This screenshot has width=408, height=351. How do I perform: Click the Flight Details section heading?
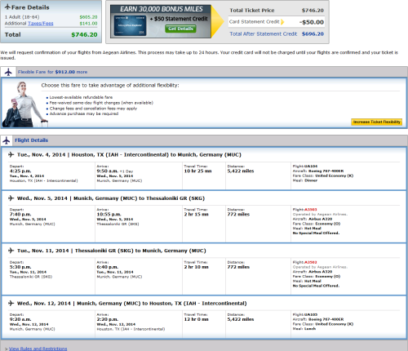pos(31,140)
